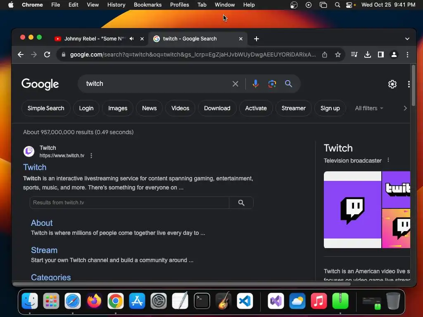Open the History menu
The height and width of the screenshot is (317, 423).
[x=116, y=5]
